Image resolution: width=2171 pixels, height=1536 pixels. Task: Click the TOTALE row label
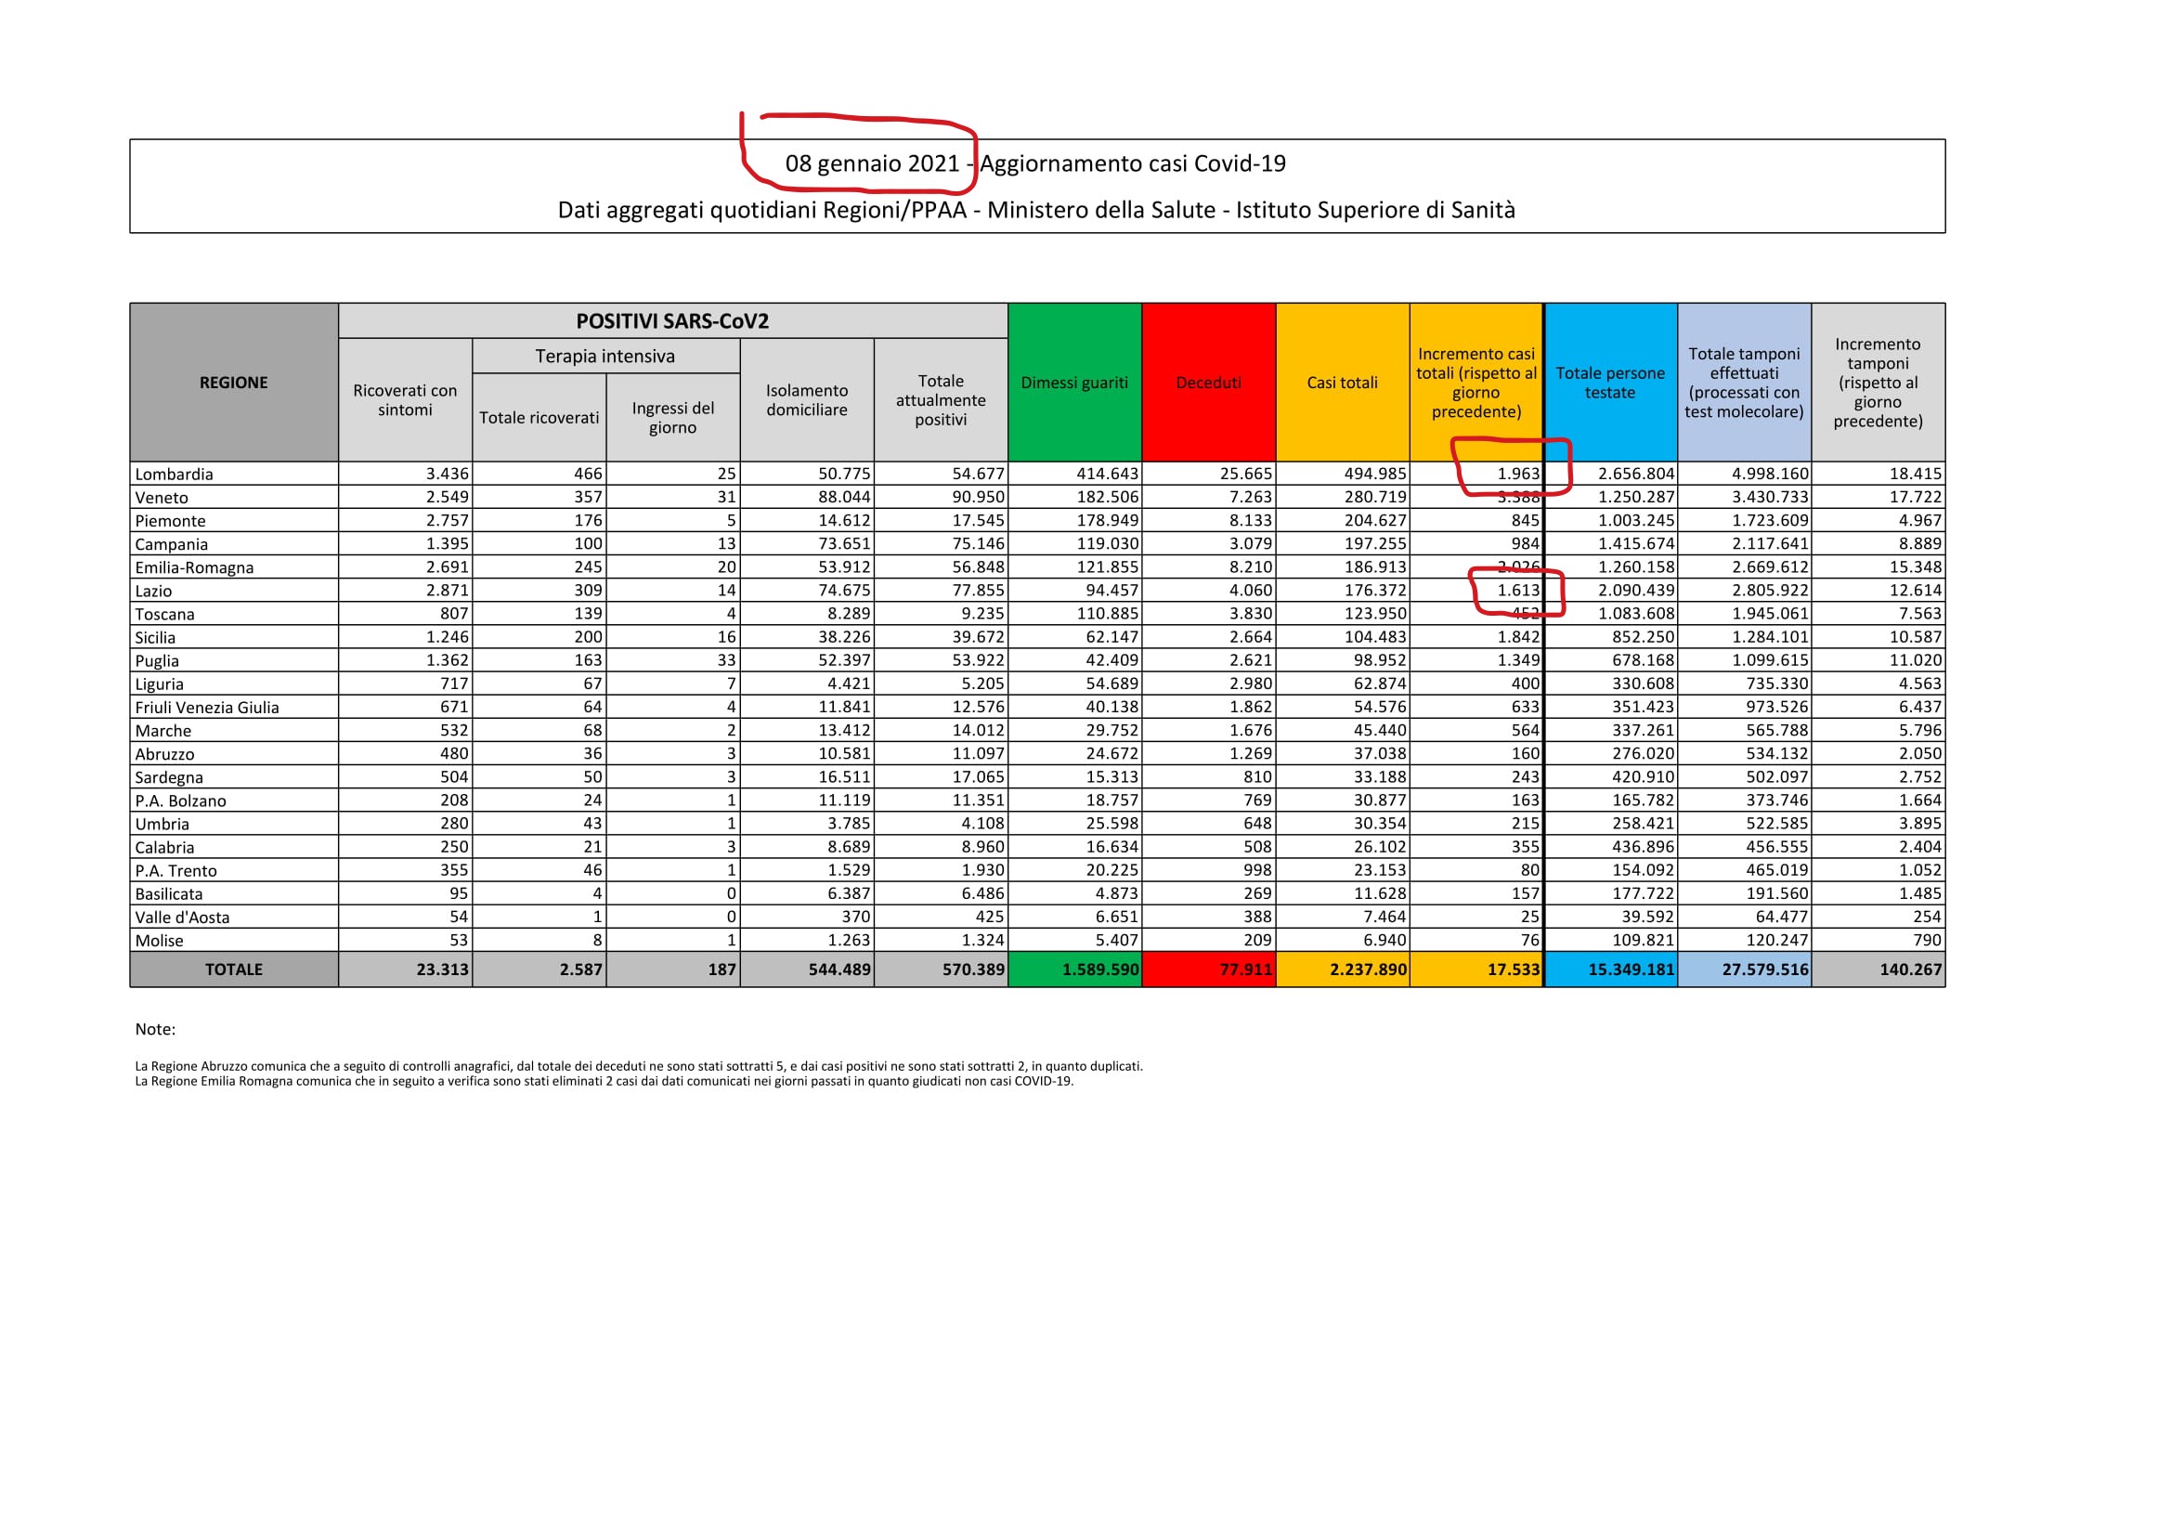pyautogui.click(x=234, y=970)
